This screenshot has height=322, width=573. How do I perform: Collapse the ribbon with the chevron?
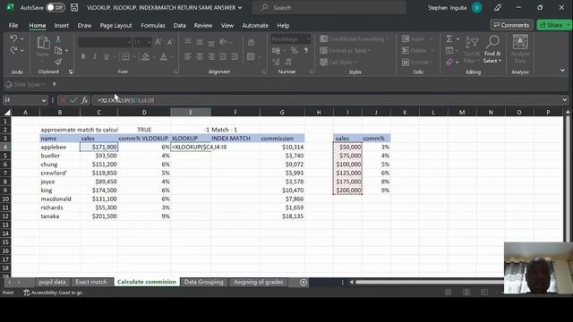click(562, 70)
